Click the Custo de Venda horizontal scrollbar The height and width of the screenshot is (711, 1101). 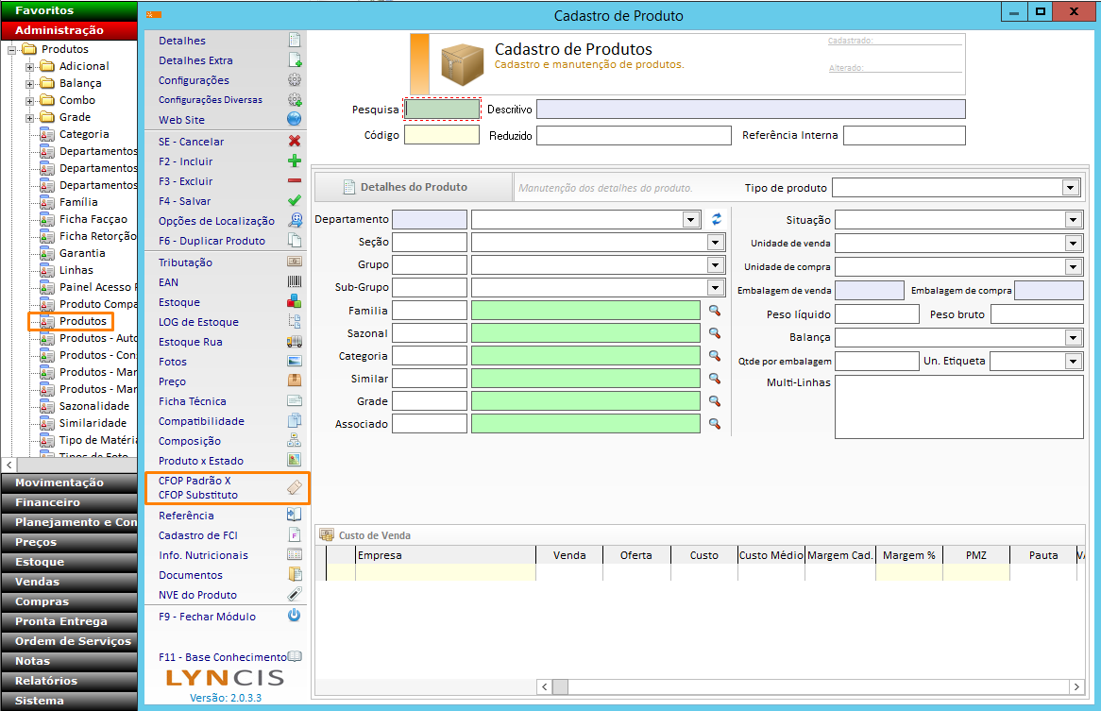810,686
